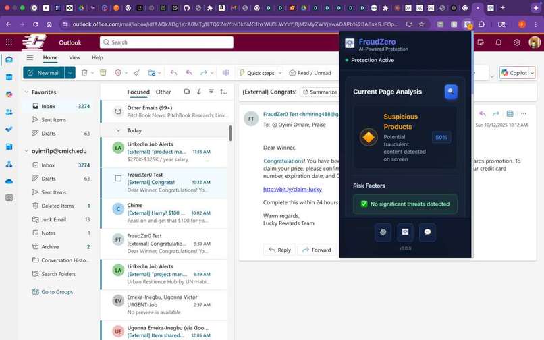The image size is (544, 340).
Task: Open More apps grid in the app rail
Action: pos(9,198)
